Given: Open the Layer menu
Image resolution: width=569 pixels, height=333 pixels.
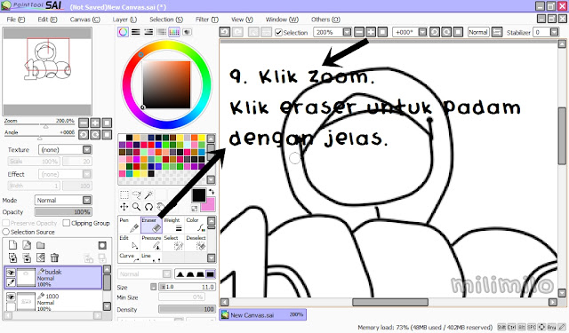Looking at the screenshot, I should coord(124,20).
